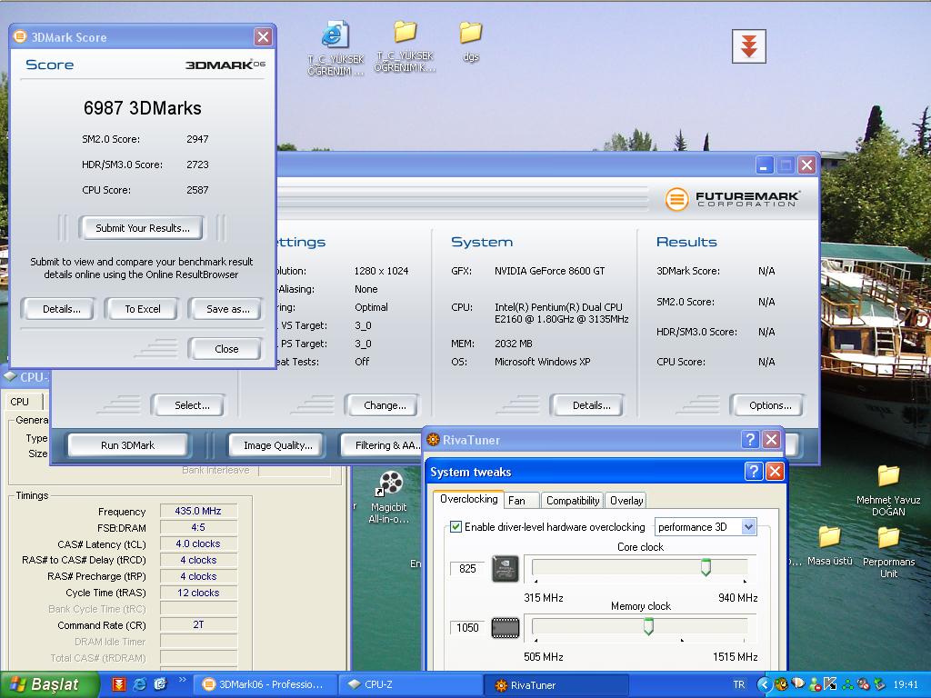Click Submit Your Results button
This screenshot has width=931, height=698.
pyautogui.click(x=142, y=228)
